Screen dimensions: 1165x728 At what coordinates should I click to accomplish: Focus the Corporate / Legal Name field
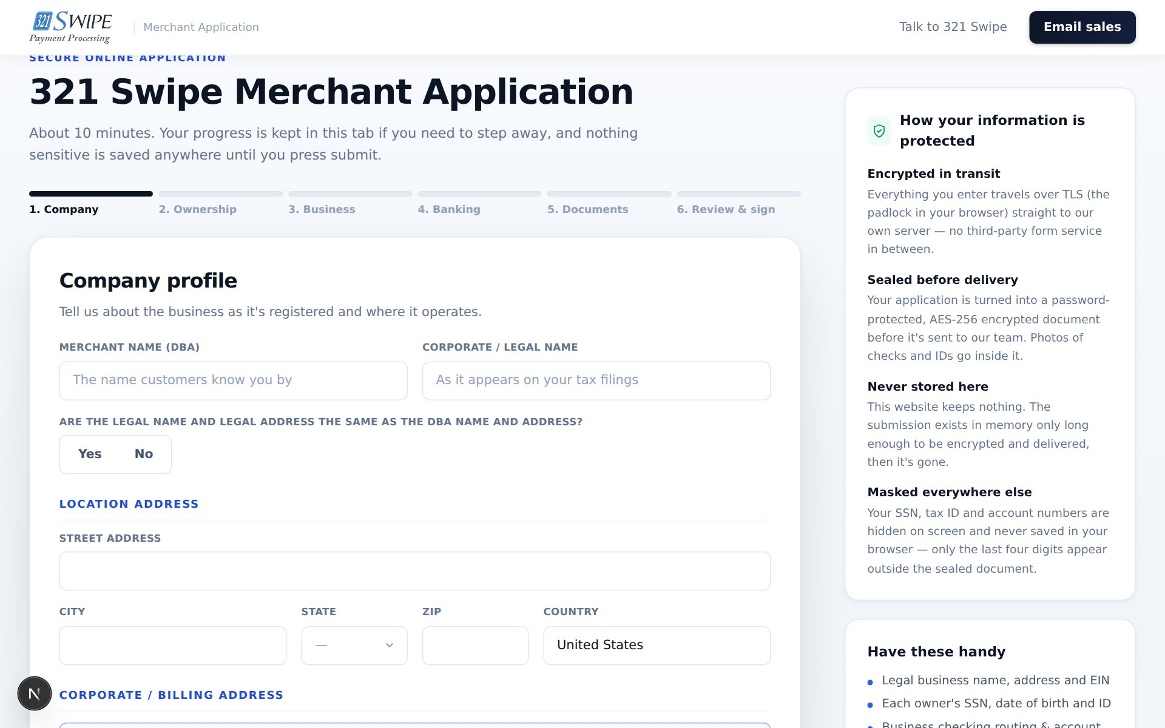596,381
